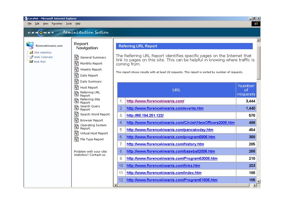This screenshot has width=282, height=211.
Task: Open the General Summary report link
Action: (x=93, y=57)
